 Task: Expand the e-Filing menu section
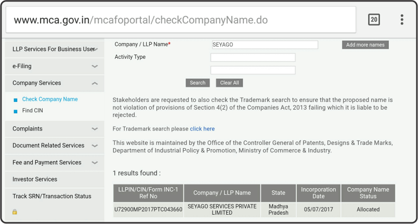coord(95,67)
